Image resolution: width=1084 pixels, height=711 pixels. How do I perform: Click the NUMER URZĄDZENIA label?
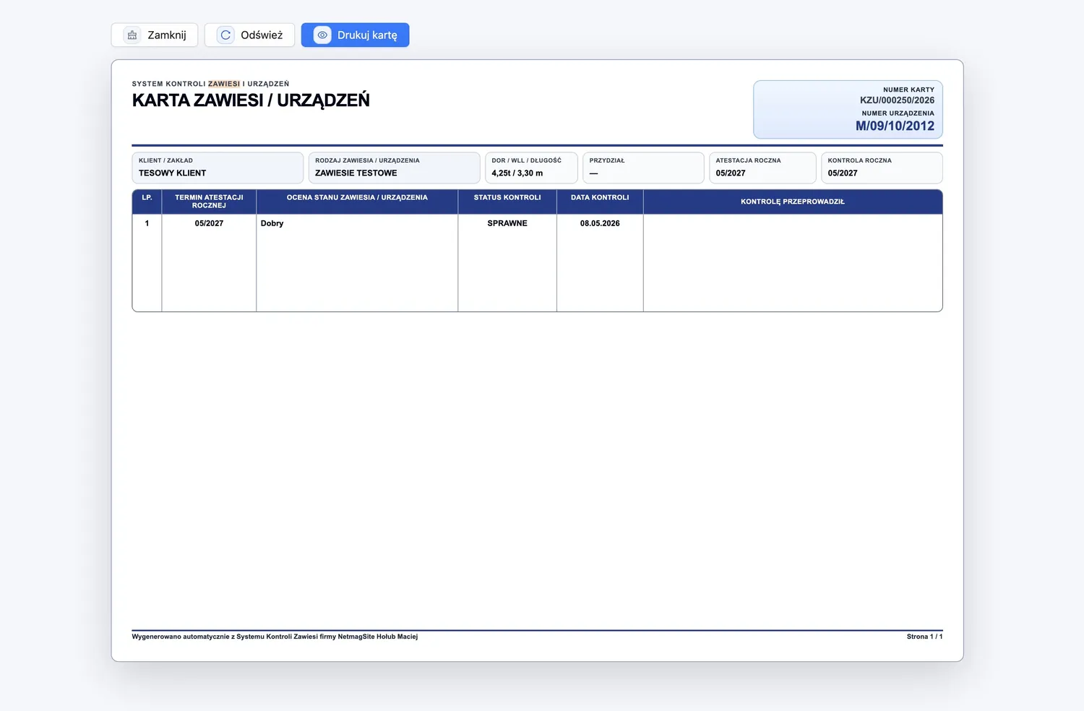tap(898, 113)
